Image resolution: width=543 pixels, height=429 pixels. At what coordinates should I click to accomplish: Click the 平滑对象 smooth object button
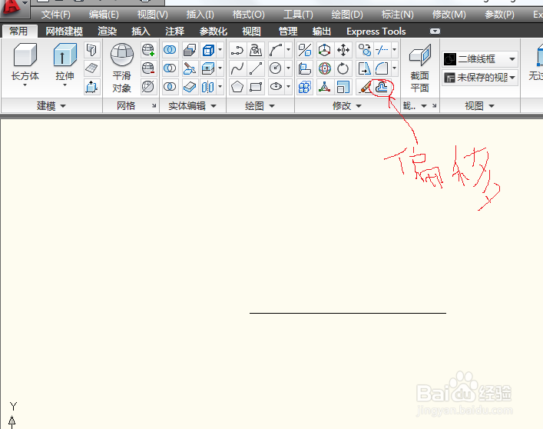pyautogui.click(x=122, y=68)
